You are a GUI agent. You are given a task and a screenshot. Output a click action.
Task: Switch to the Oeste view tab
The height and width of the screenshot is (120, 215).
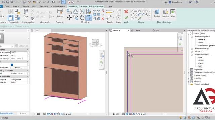pyautogui.click(x=137, y=31)
